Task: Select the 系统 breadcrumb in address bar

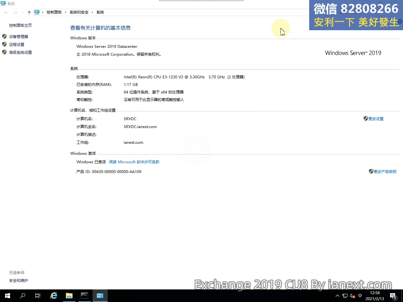Action: (100, 12)
